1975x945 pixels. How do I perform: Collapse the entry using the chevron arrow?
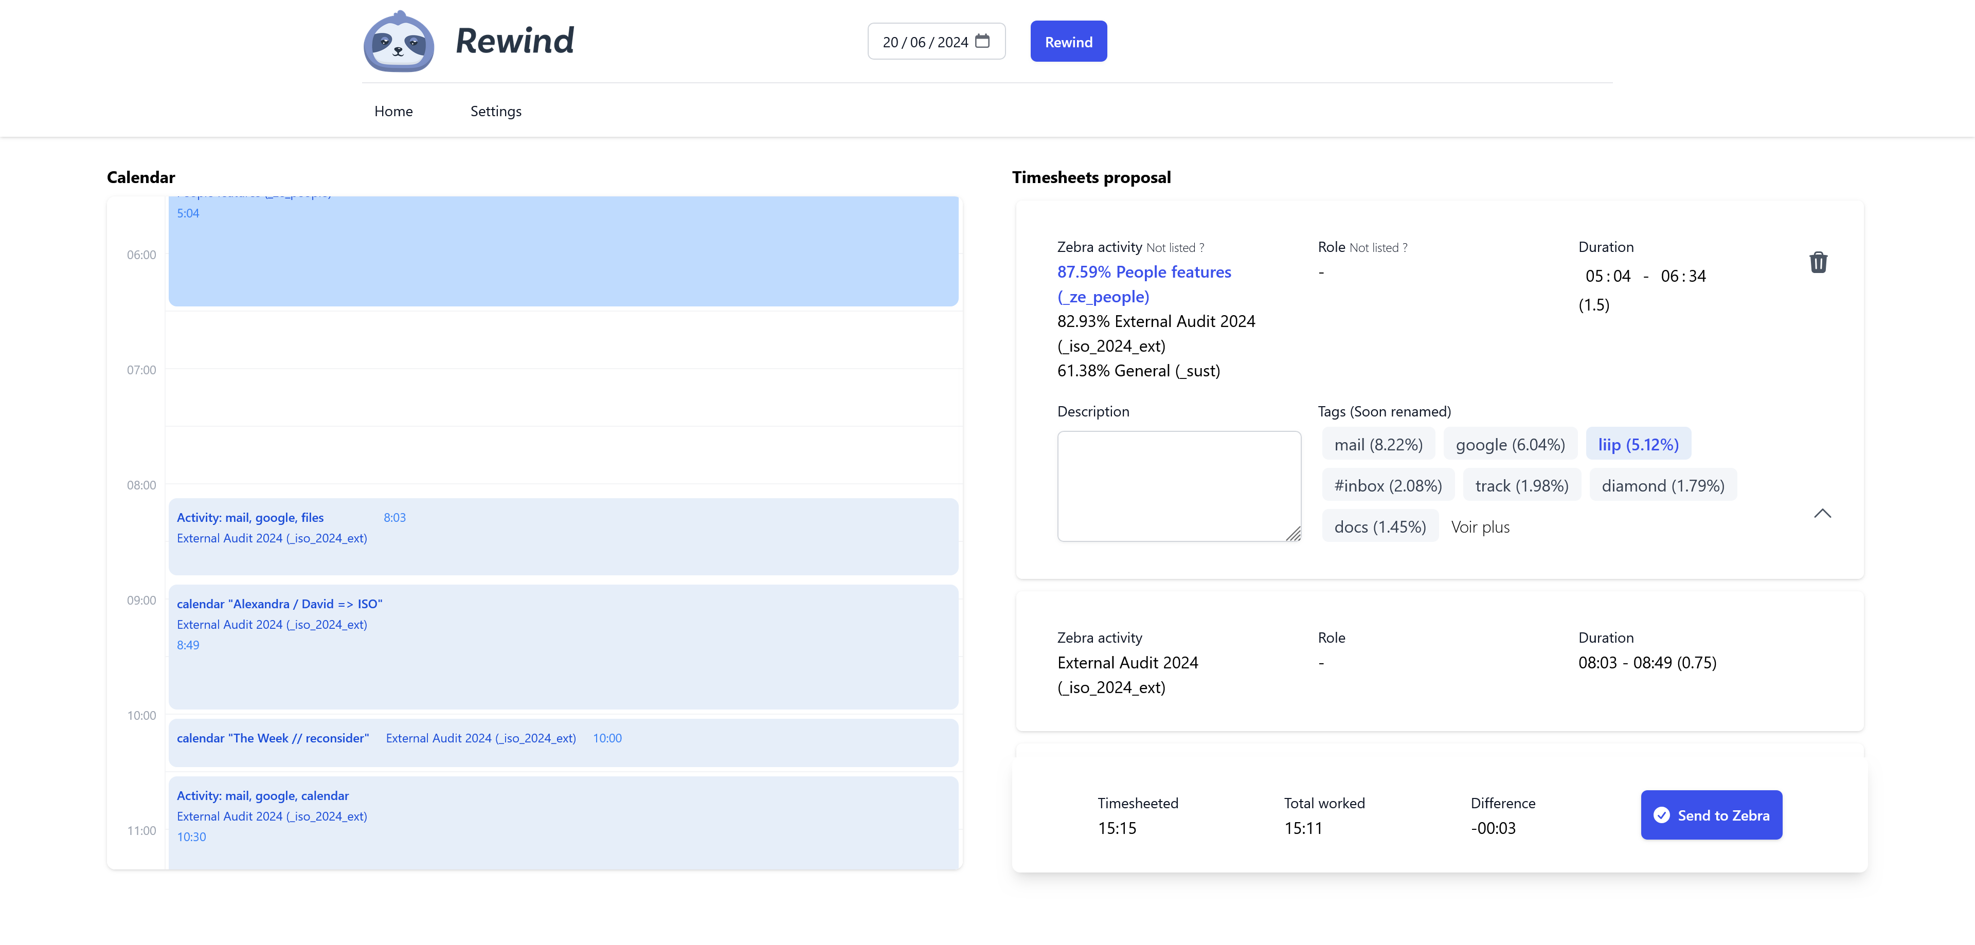[1822, 514]
